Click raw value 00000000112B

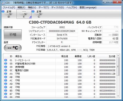point(107,74)
